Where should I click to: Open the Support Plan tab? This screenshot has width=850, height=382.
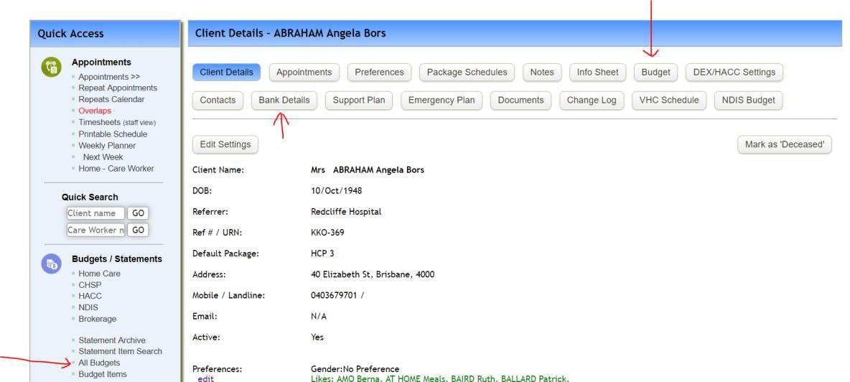pos(358,100)
